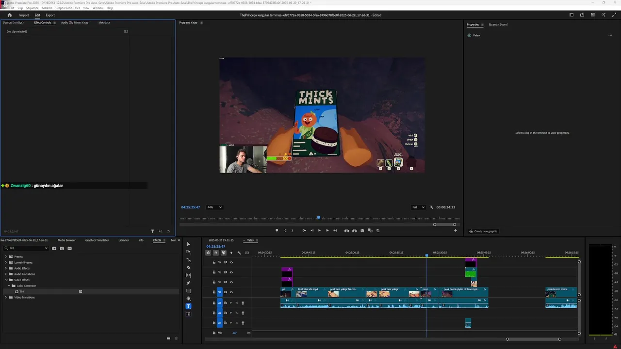This screenshot has width=621, height=349.
Task: Toggle V1 track targeting
Action: 220,292
